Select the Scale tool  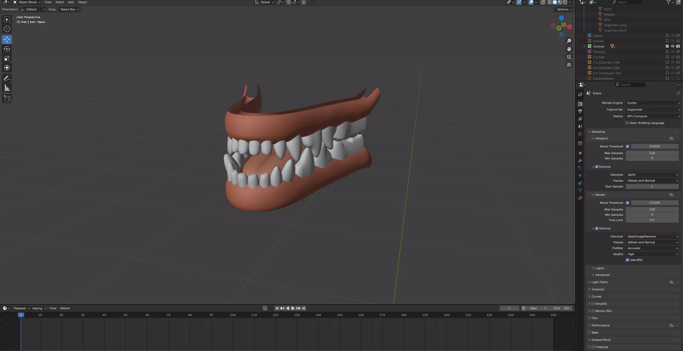coord(7,58)
